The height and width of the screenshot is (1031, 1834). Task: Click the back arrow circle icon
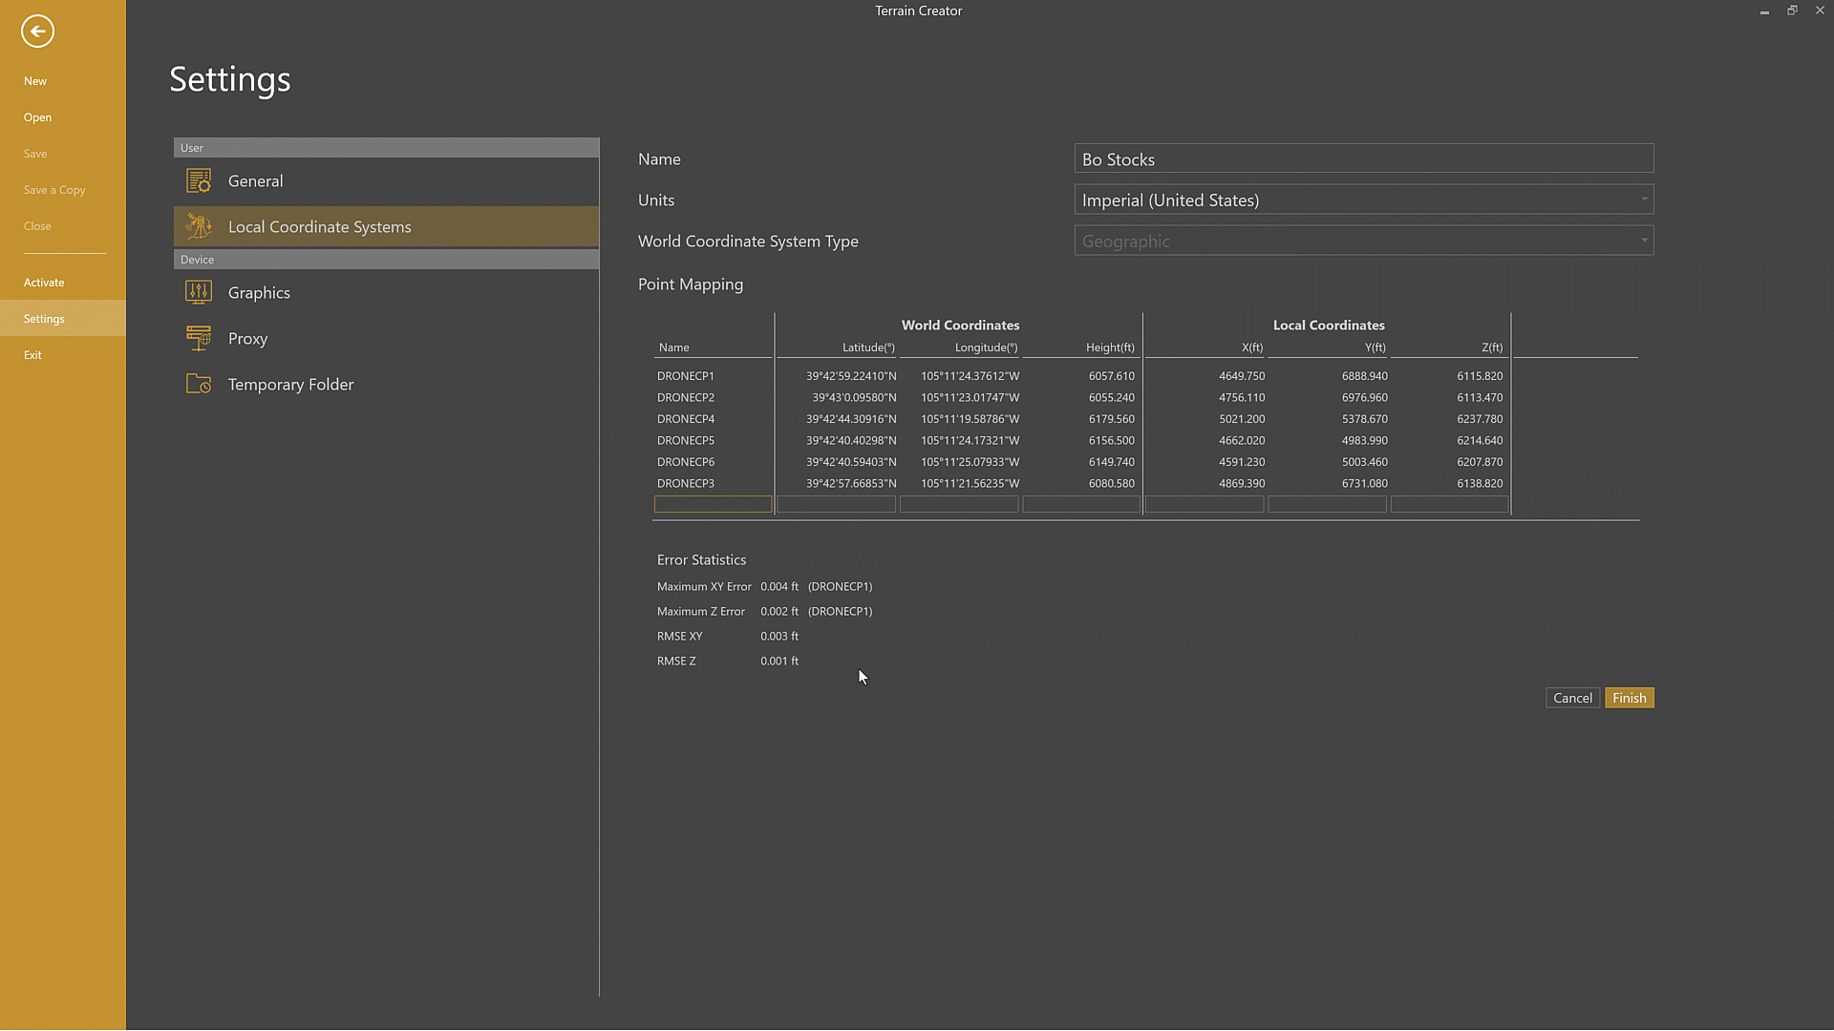[37, 32]
